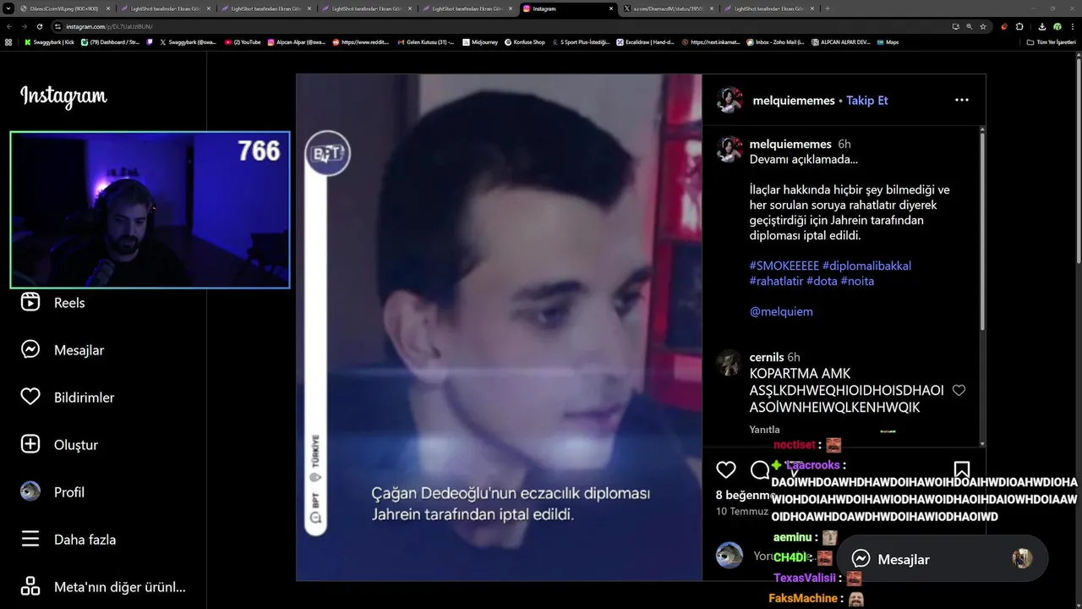This screenshot has width=1082, height=609.
Task: Click the comment bubble icon under post
Action: tap(760, 469)
